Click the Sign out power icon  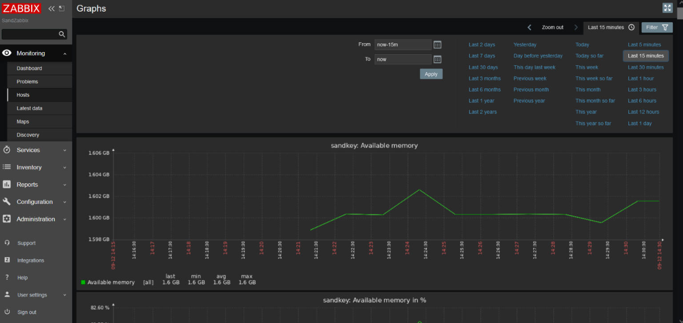(x=7, y=312)
